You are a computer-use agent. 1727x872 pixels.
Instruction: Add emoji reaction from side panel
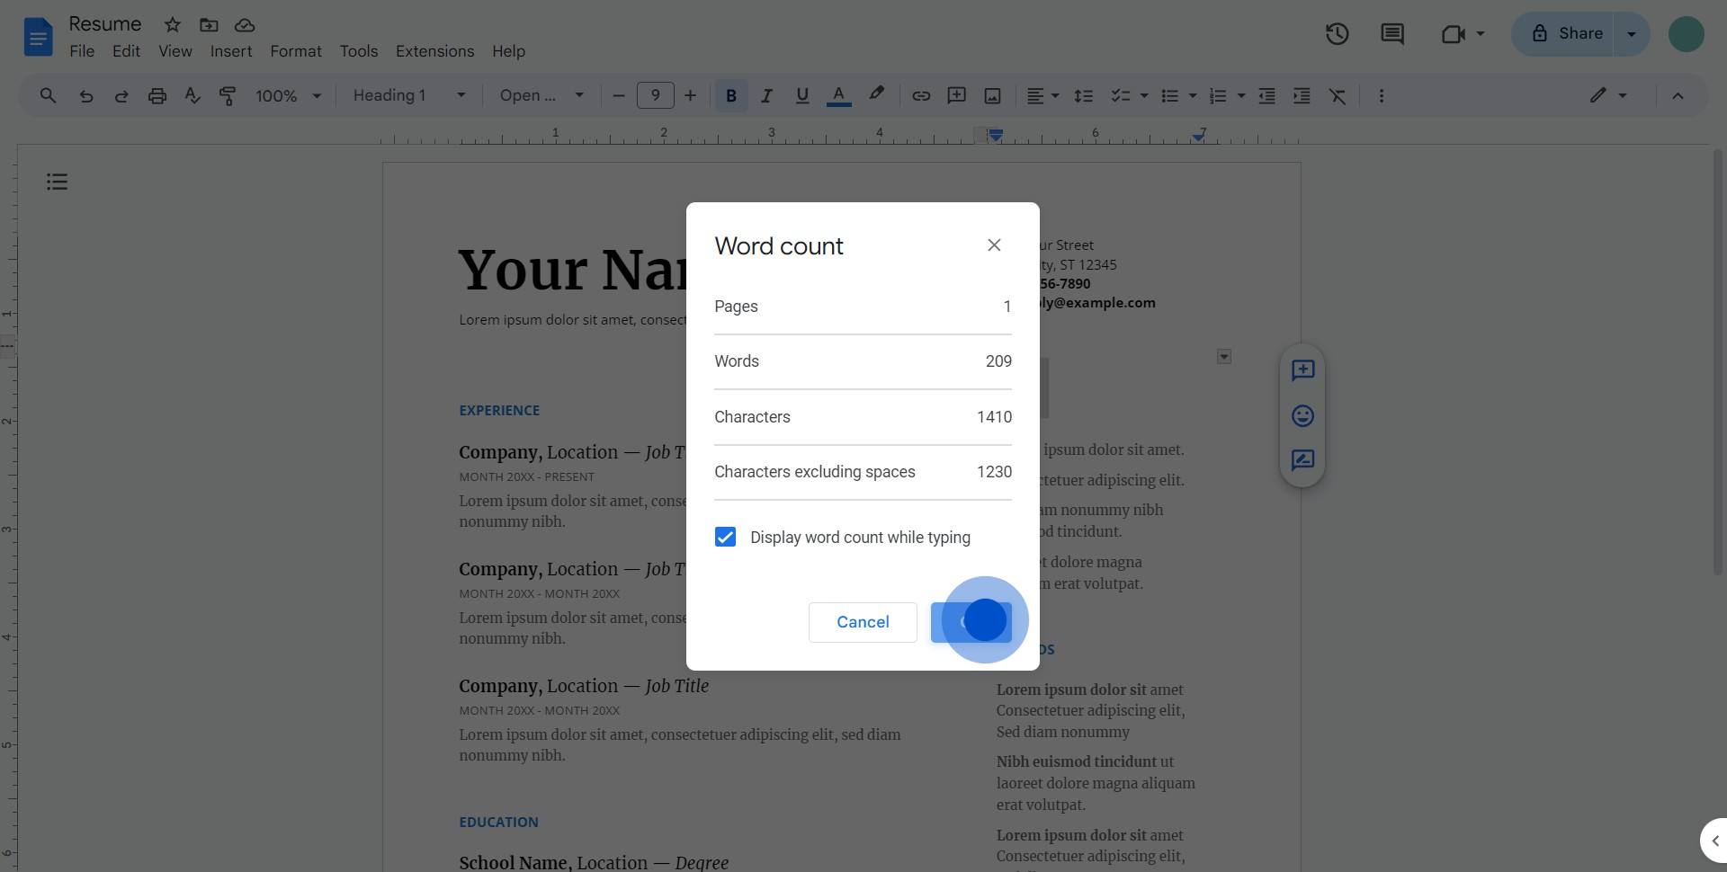click(x=1302, y=415)
